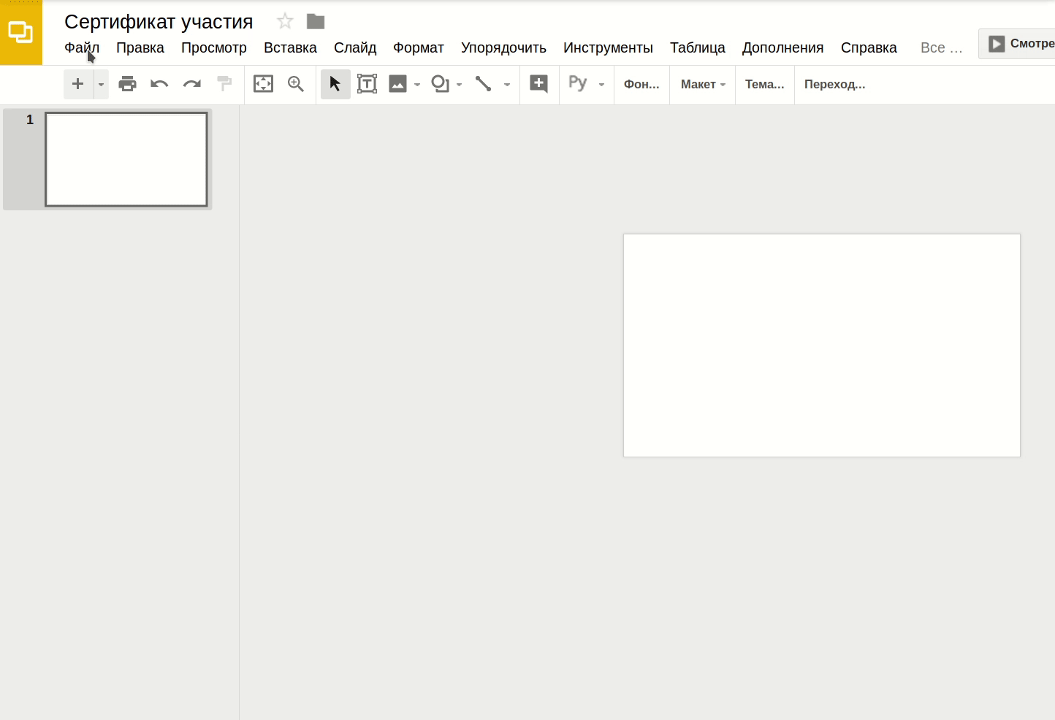This screenshot has height=720, width=1055.
Task: Open the Правка menu
Action: [140, 47]
